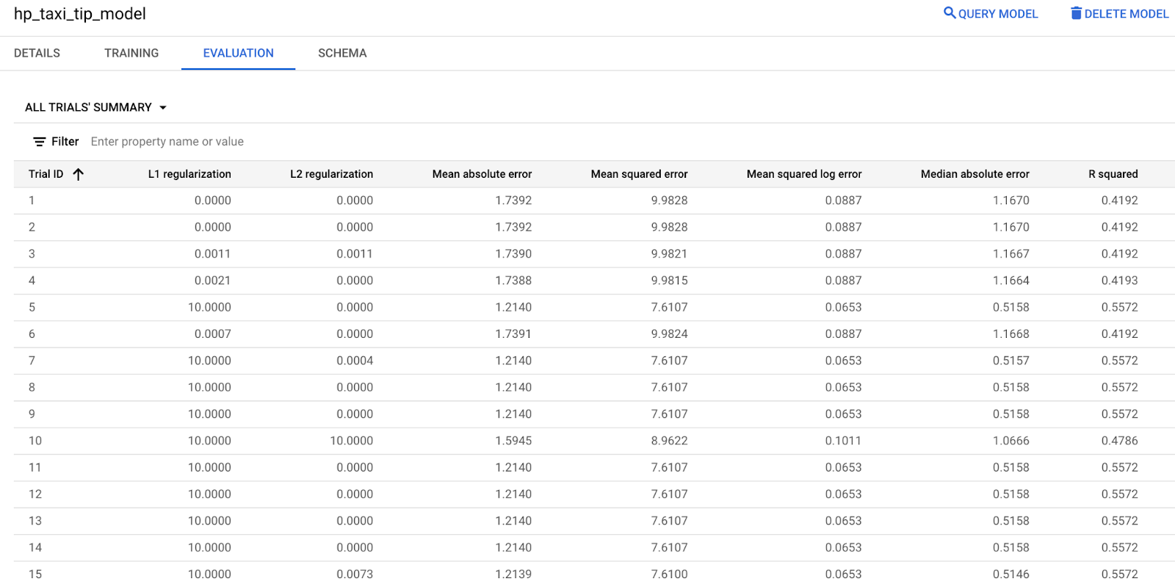Click the Filter list icon
The image size is (1175, 584).
[40, 142]
